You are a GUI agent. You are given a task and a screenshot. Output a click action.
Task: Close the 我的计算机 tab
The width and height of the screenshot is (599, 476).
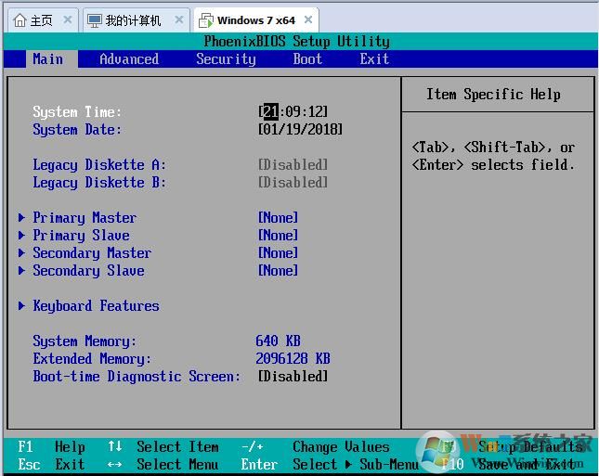click(178, 20)
